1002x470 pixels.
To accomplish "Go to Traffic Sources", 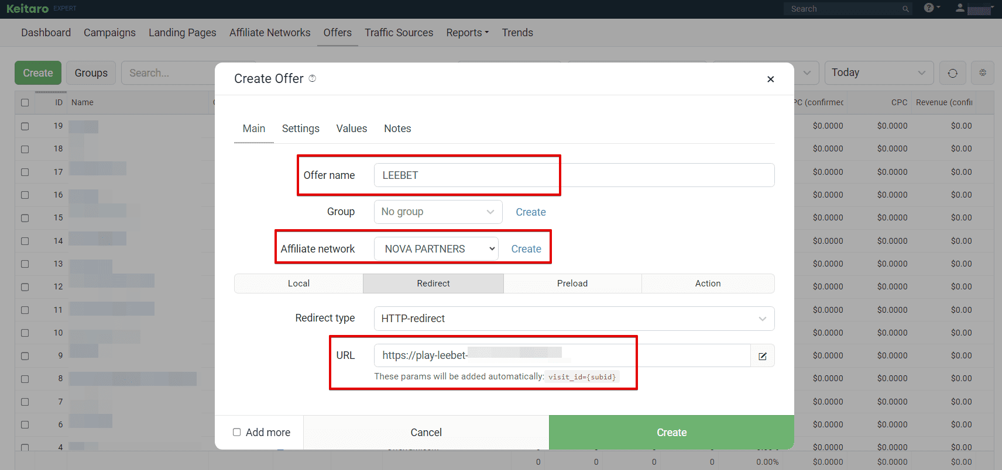I will [399, 33].
